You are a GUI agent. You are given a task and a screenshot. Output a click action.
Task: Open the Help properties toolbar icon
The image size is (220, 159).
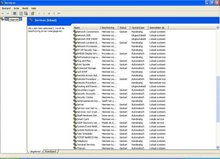tap(33, 13)
